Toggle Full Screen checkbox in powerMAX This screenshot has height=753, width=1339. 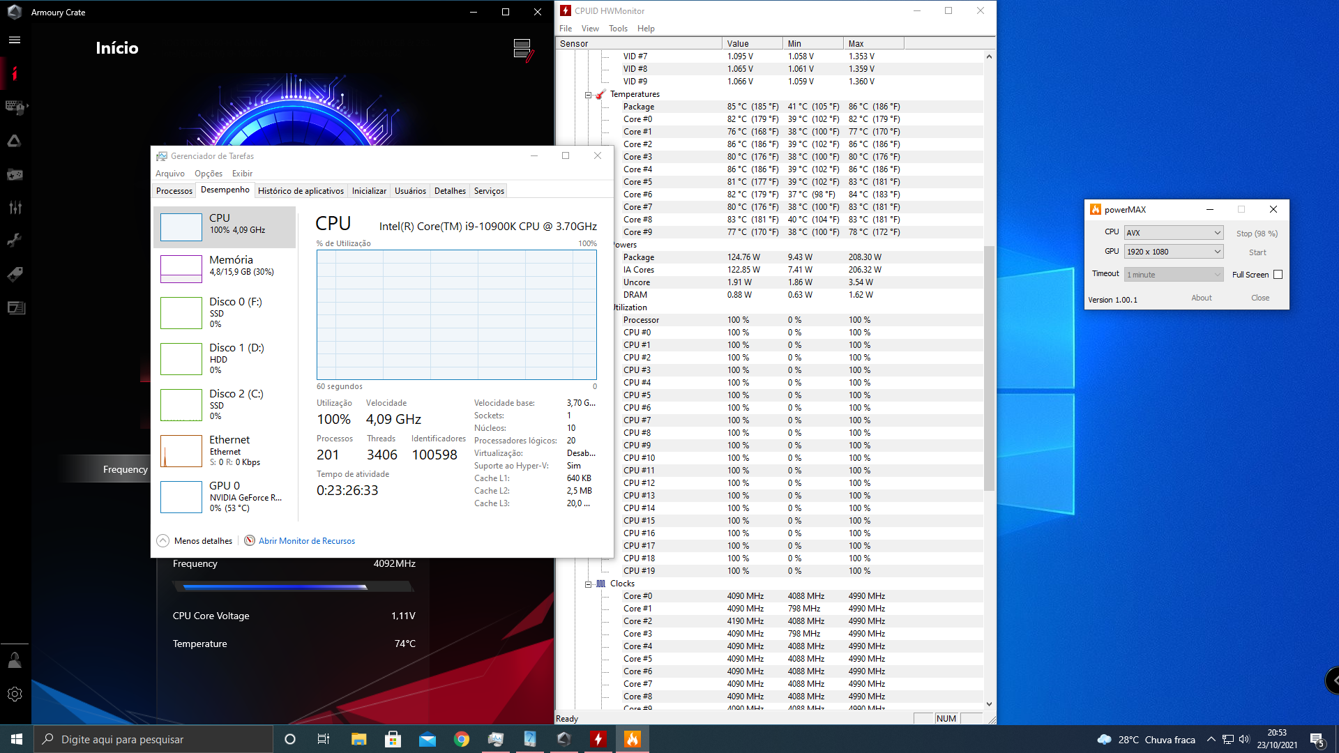coord(1278,275)
